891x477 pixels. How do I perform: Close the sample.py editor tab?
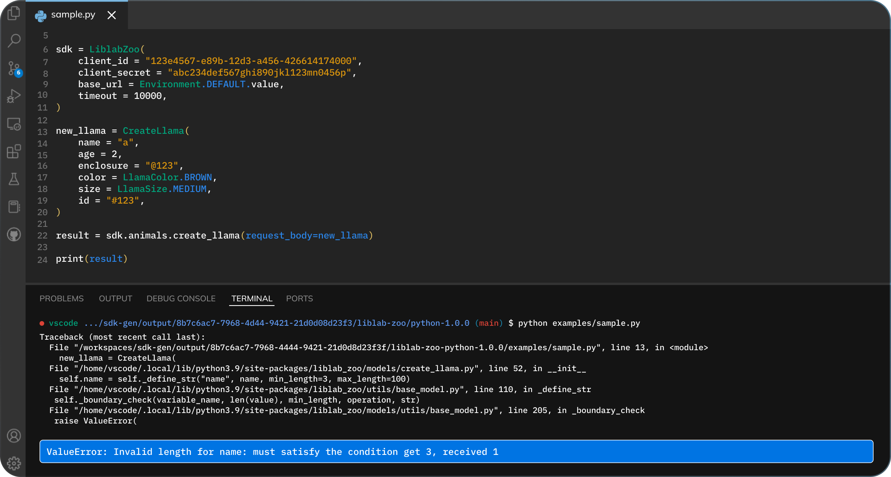pos(112,15)
